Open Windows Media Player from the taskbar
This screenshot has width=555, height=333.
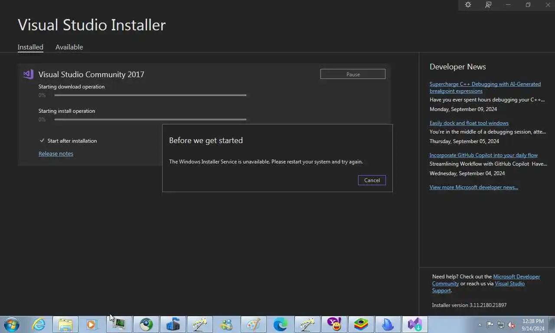91,324
